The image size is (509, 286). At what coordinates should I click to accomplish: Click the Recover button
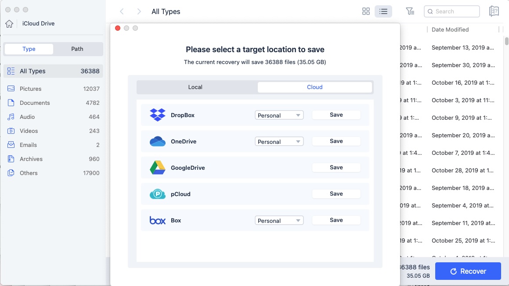(x=468, y=271)
